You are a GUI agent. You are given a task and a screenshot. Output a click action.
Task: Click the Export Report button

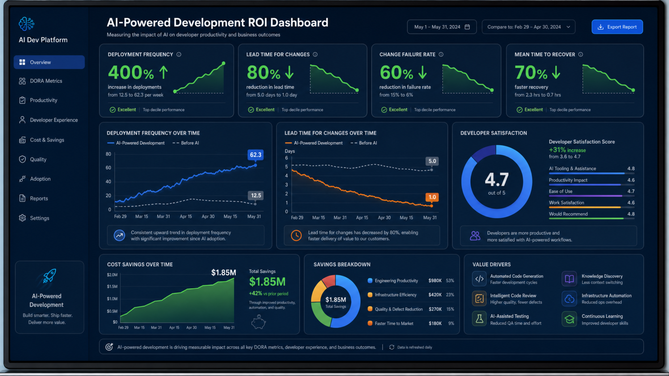click(x=617, y=27)
